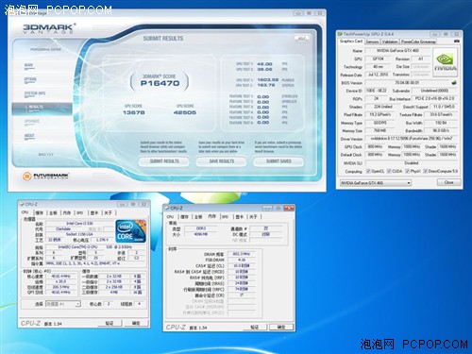Click the SAVE RESULTS button
The width and height of the screenshot is (472, 354).
[x=222, y=161]
